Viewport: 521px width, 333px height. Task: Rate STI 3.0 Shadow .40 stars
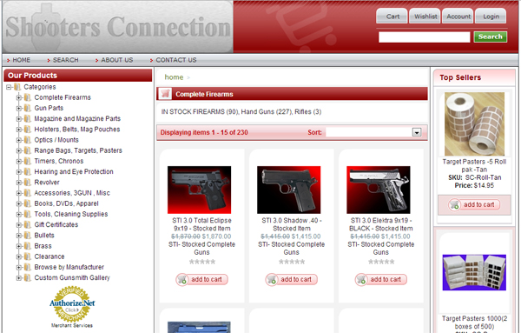(292, 263)
